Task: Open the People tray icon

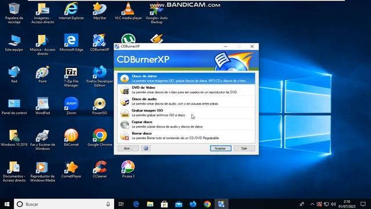Action: (x=302, y=204)
